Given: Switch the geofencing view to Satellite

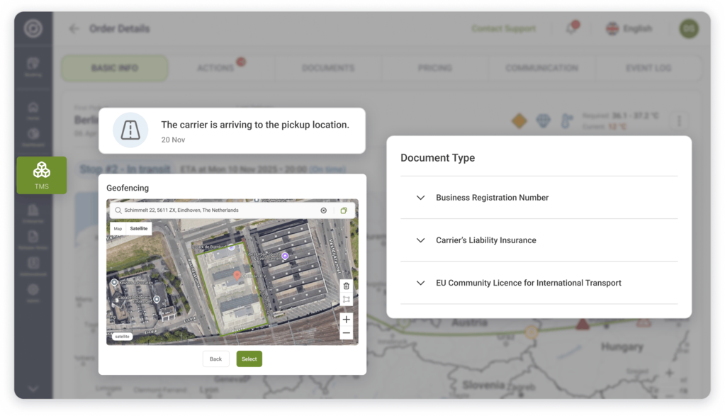Looking at the screenshot, I should [139, 228].
